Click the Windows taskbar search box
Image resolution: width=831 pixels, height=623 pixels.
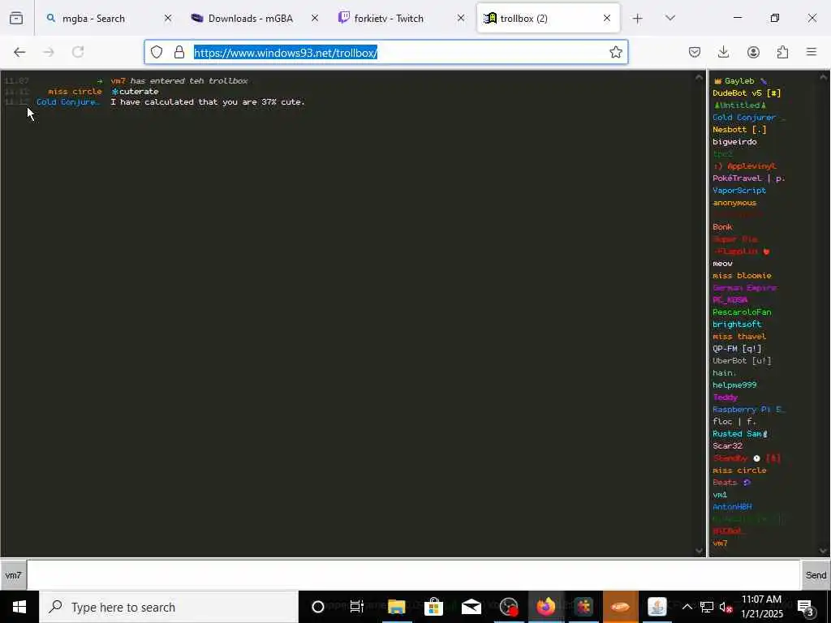point(169,607)
